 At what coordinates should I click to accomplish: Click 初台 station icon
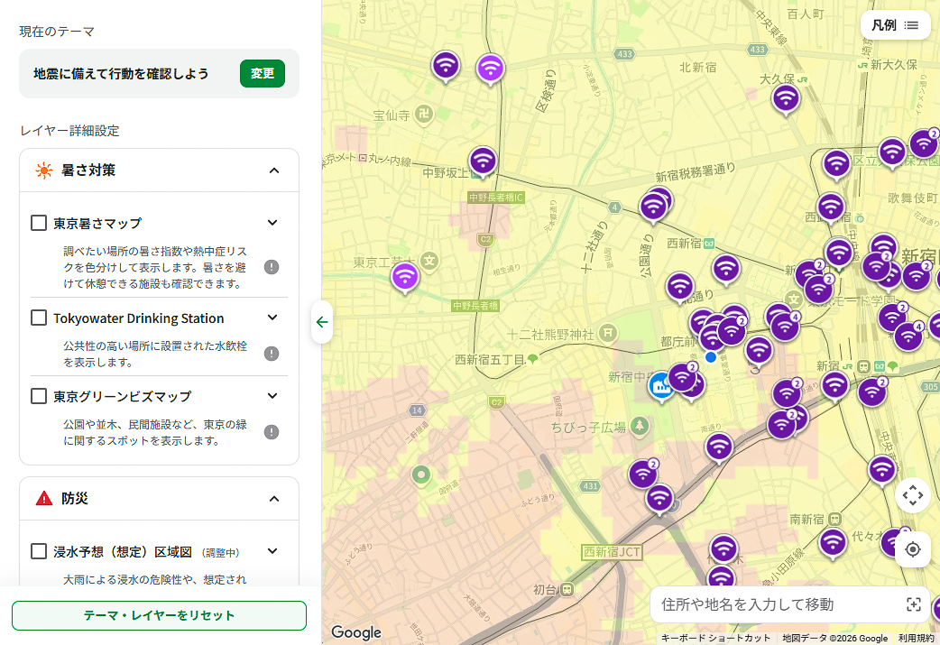point(567,589)
